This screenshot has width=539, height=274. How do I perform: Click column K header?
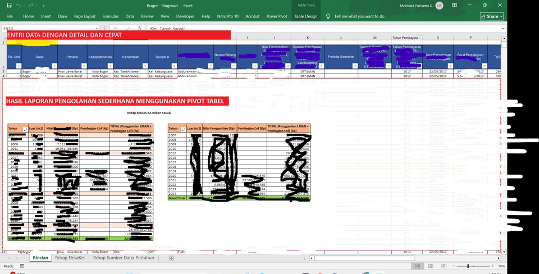pyautogui.click(x=308, y=38)
